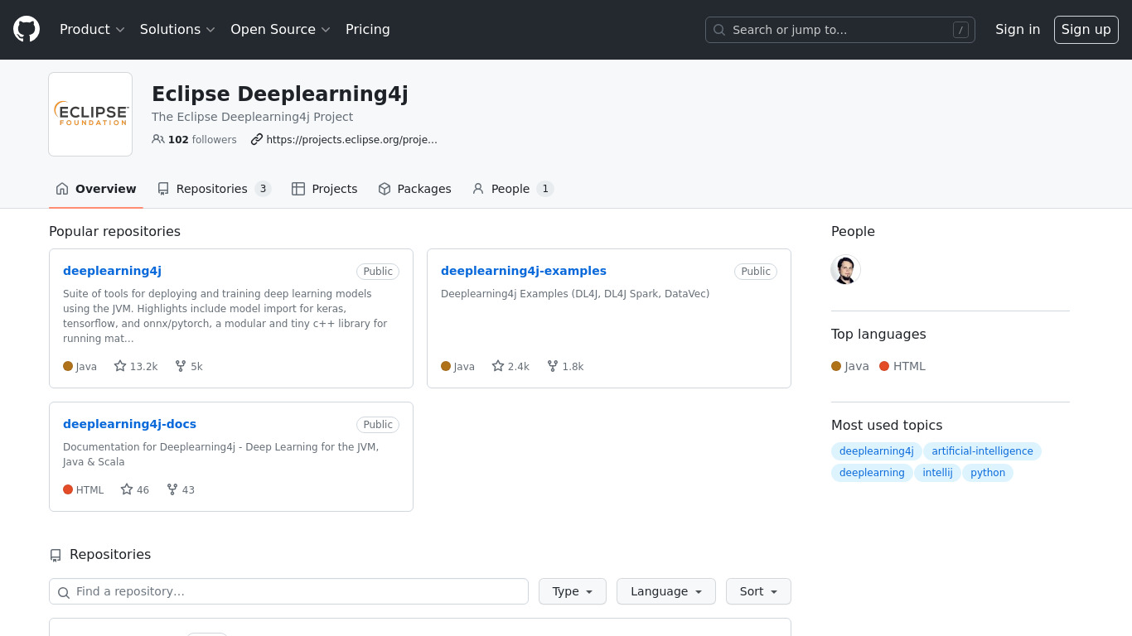Select the intellij topic tag

[937, 473]
